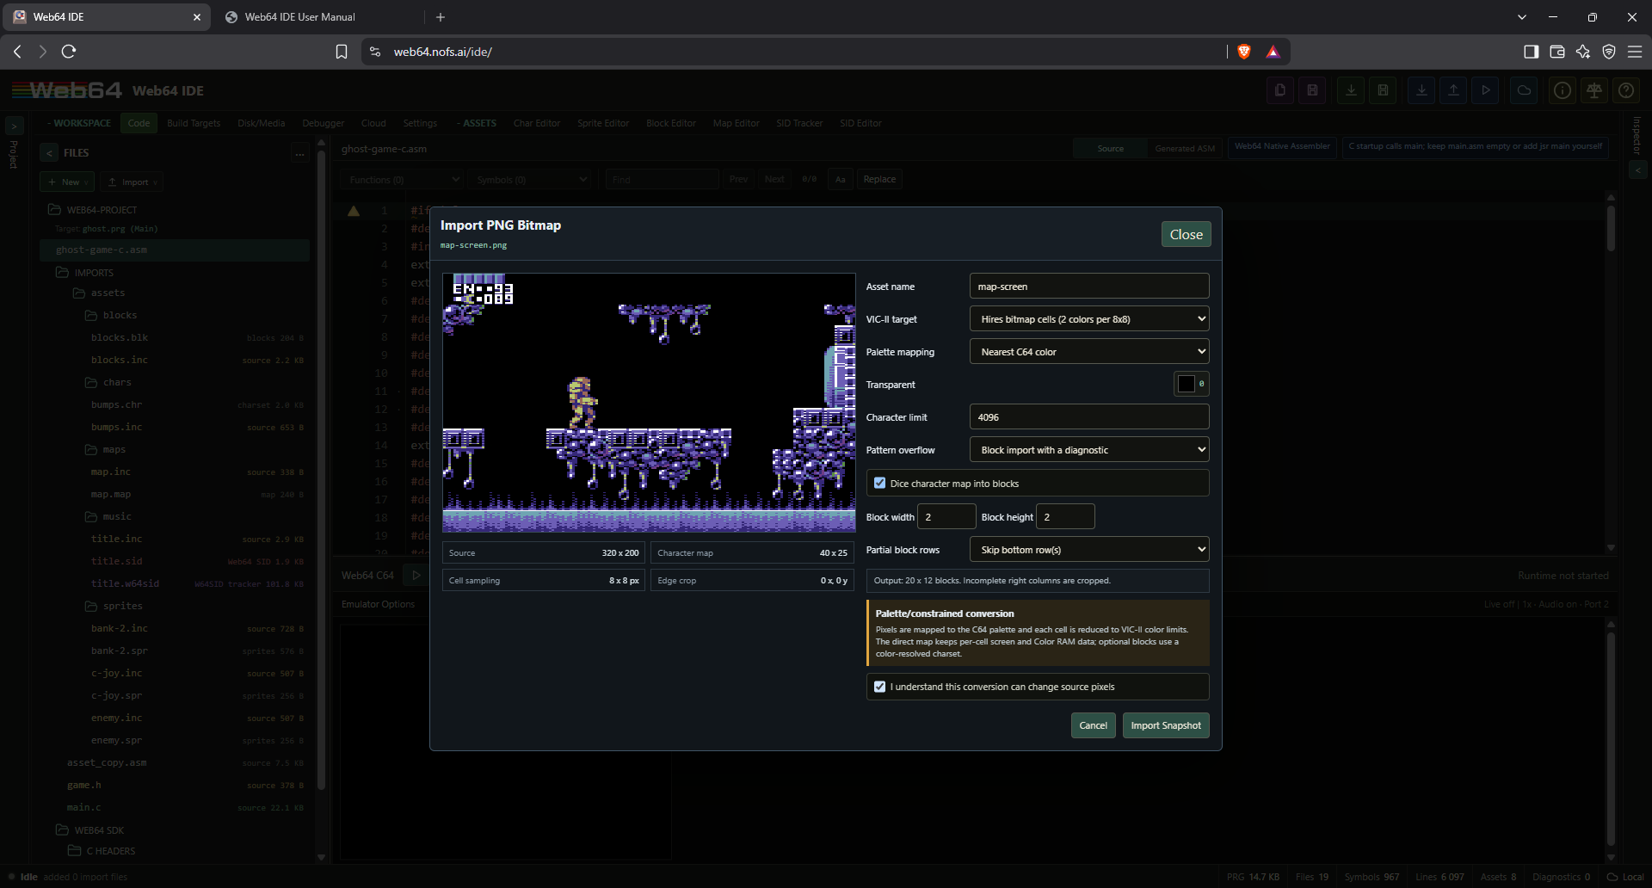The width and height of the screenshot is (1652, 888).
Task: Toggle Dice character map into blocks checkbox
Action: coord(879,484)
